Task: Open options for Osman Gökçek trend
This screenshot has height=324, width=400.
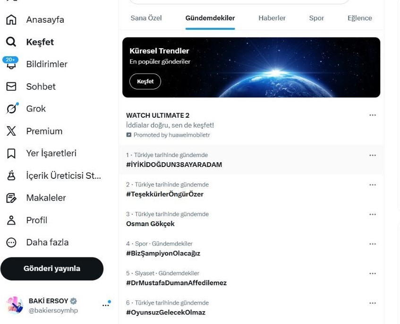Action: click(373, 214)
